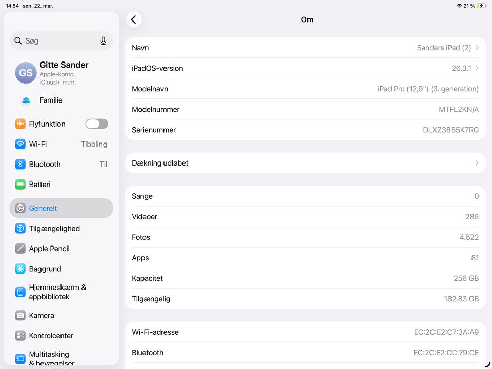Tap the Generelt gear icon

20,208
